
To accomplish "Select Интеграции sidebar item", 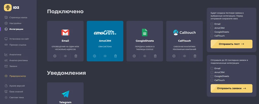I will tap(16, 29).
